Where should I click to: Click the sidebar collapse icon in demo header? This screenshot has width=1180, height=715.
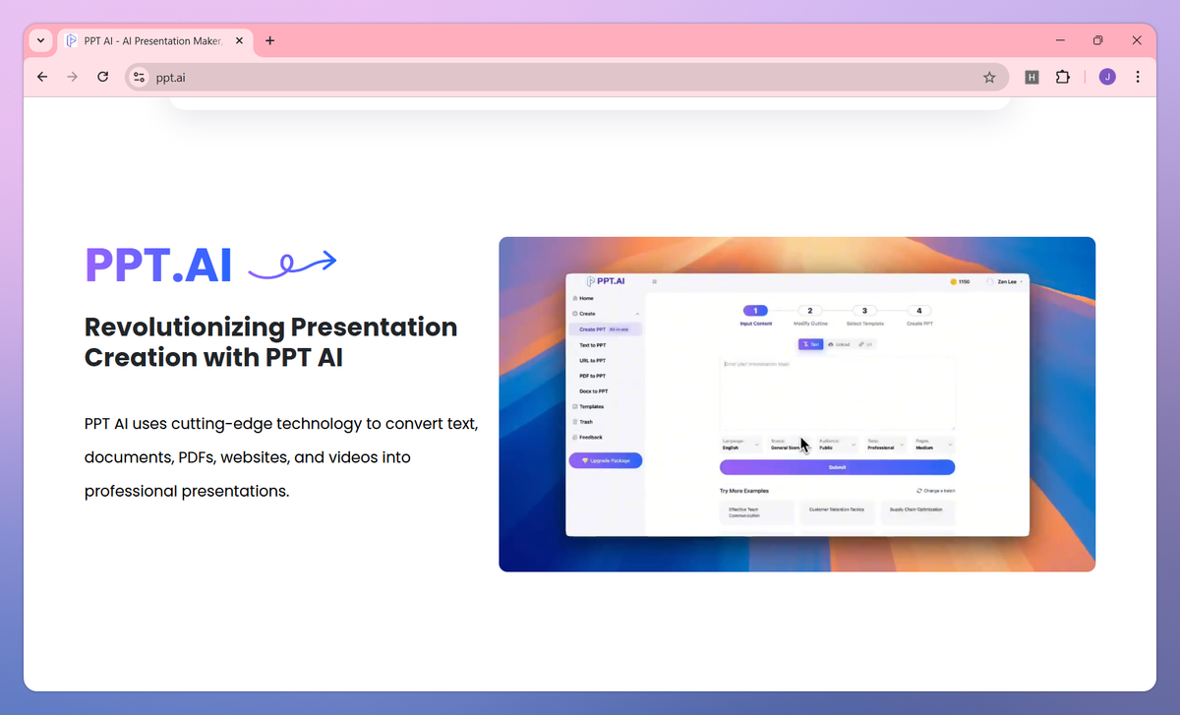(x=655, y=281)
